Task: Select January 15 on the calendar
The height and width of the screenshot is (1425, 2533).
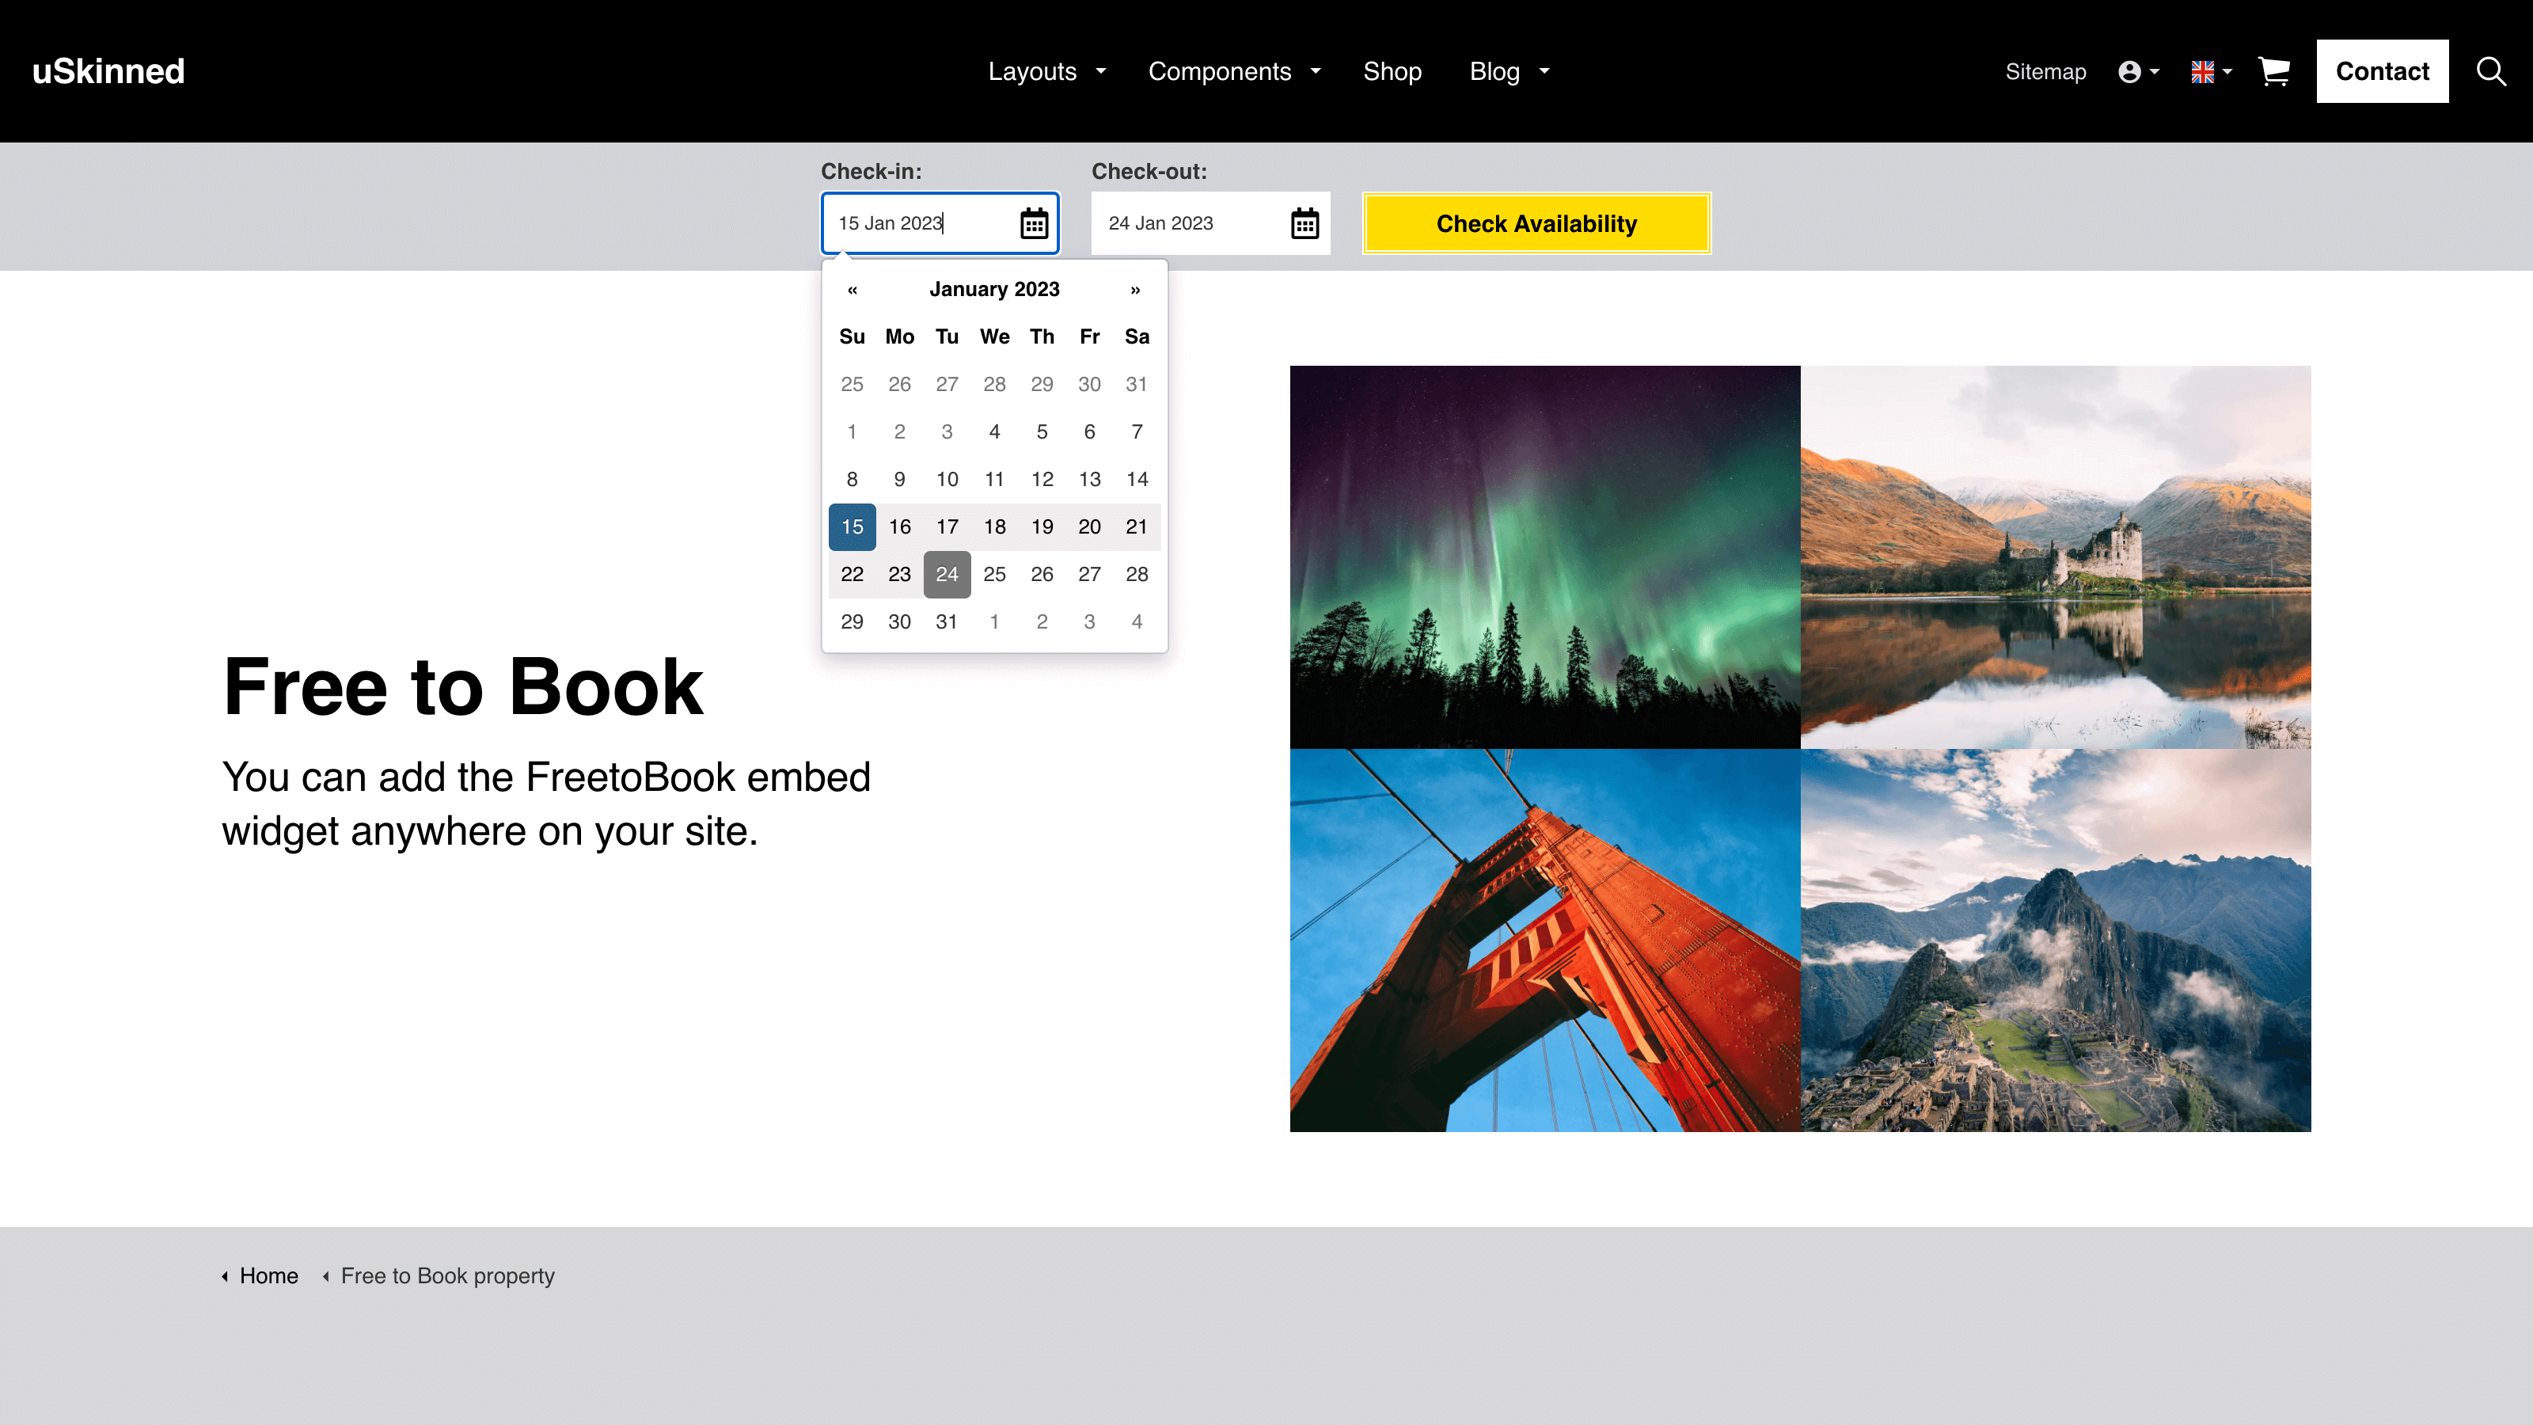Action: (x=853, y=527)
